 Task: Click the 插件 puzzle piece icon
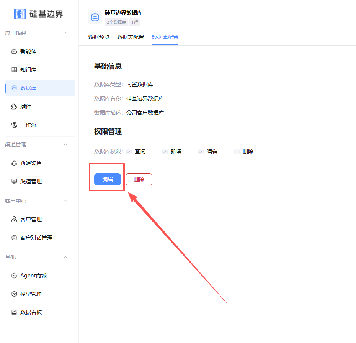click(x=14, y=107)
